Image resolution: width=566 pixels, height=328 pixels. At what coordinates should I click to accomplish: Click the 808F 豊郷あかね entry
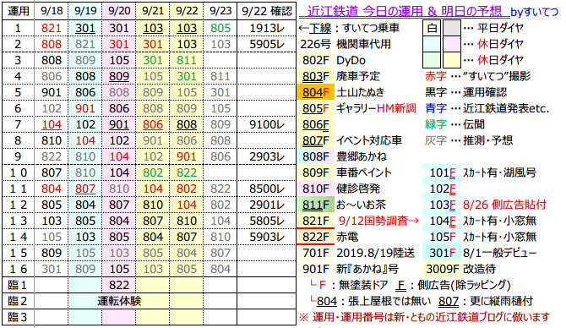click(x=344, y=156)
